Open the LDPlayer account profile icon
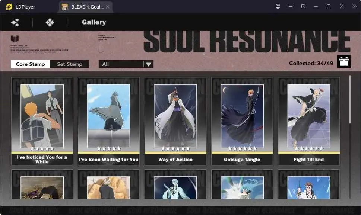361x215 pixels. click(x=278, y=6)
